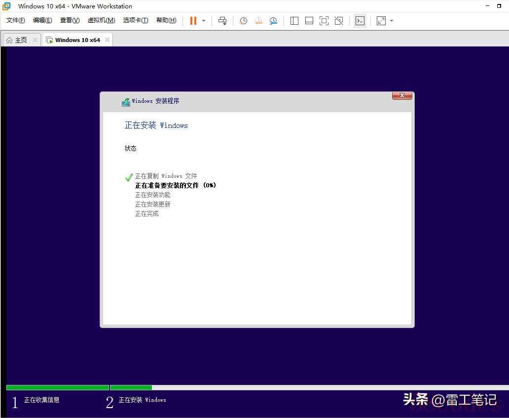This screenshot has width=509, height=418.
Task: Open the 虚拟机(M) menu
Action: tap(101, 20)
